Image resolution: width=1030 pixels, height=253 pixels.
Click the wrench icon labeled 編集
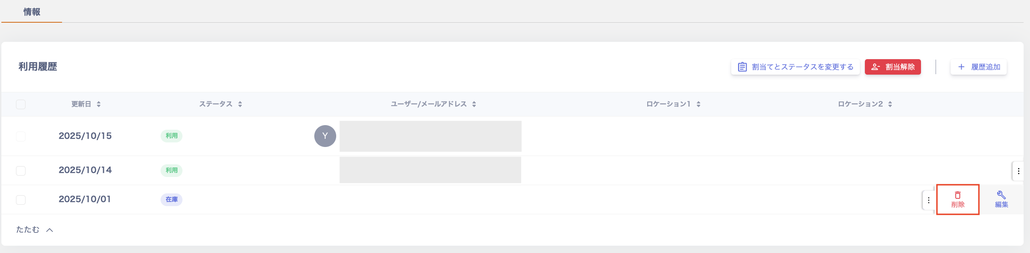click(1001, 199)
